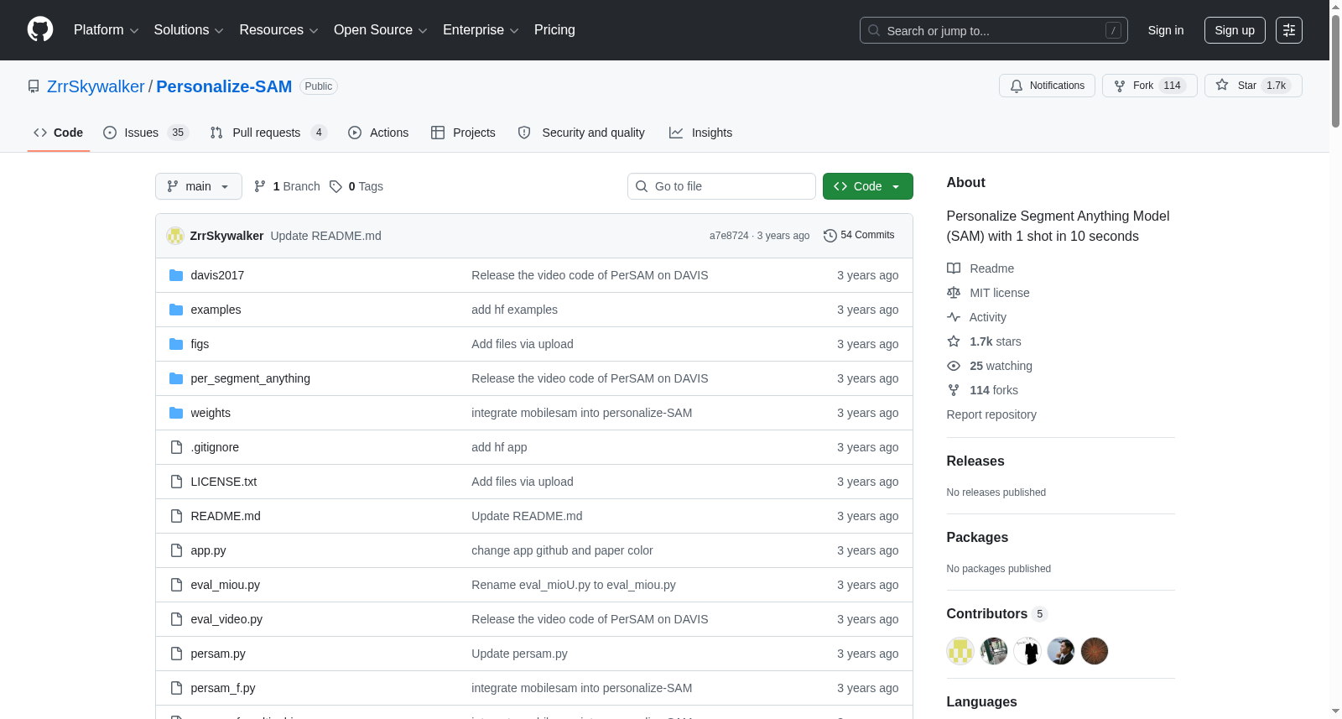Viewport: 1342px width, 719px height.
Task: Click the pulse icon next to Activity
Action: point(954,317)
